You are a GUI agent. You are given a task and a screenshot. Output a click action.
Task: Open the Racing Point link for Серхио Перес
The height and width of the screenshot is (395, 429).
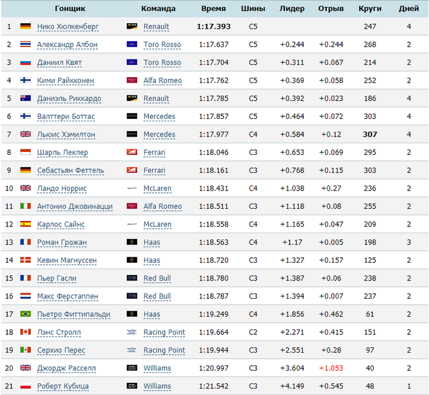[164, 351]
